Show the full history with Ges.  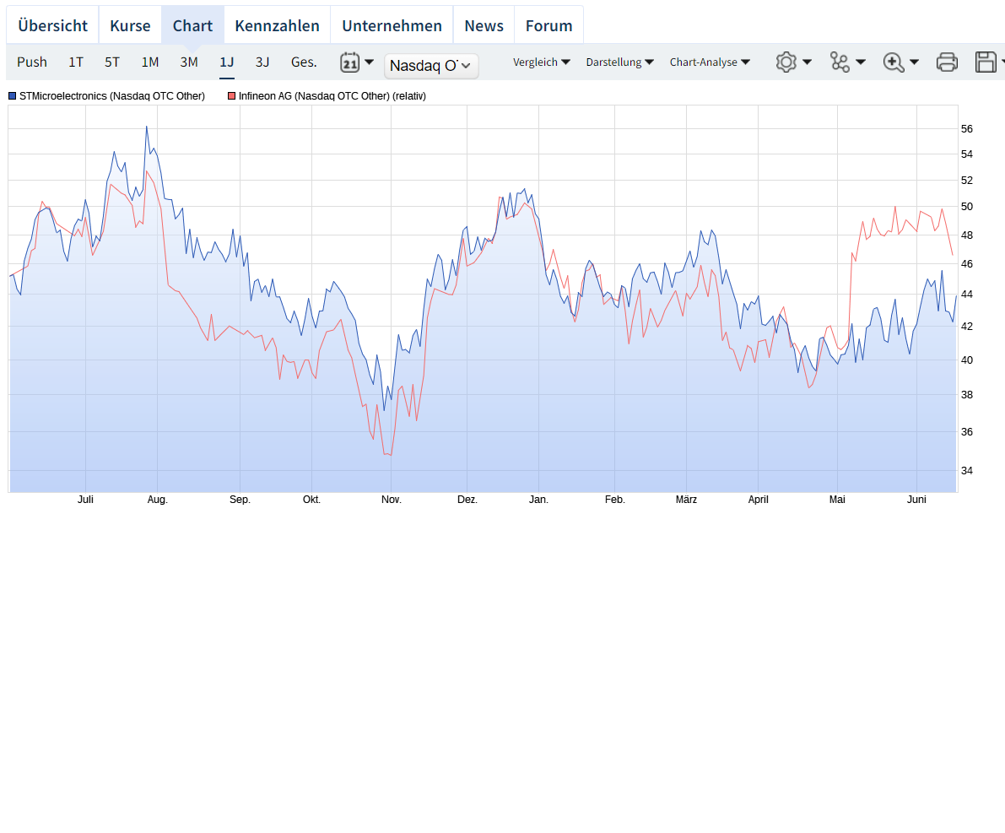pyautogui.click(x=304, y=62)
